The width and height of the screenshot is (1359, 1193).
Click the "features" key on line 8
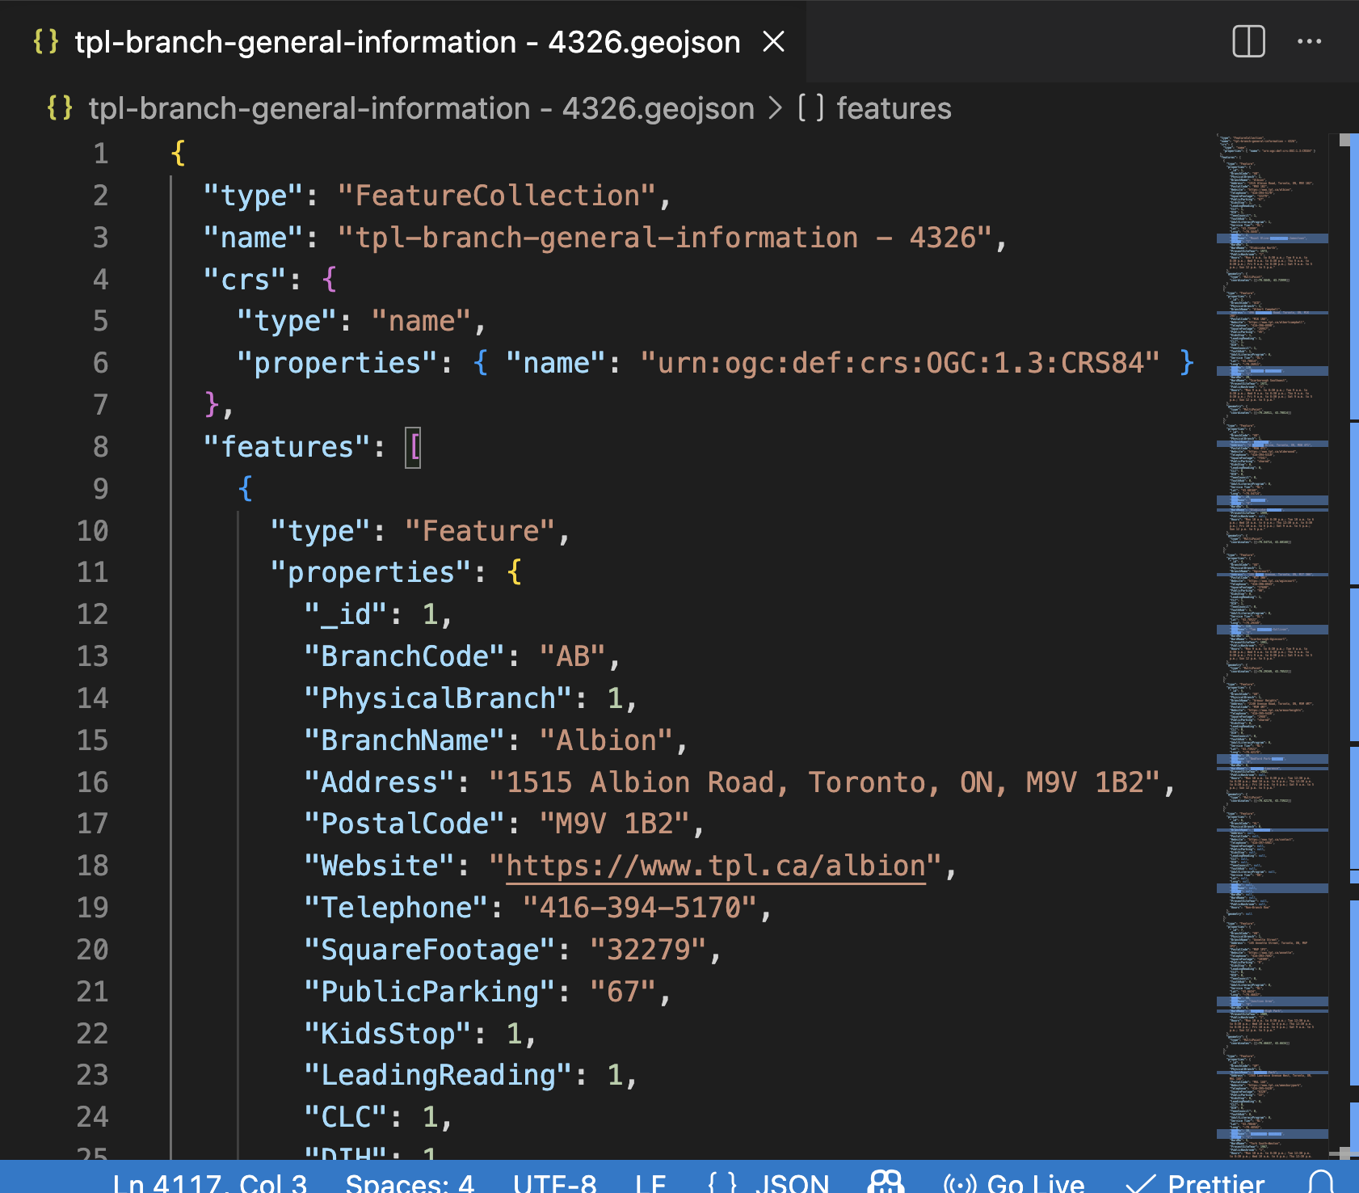[287, 447]
